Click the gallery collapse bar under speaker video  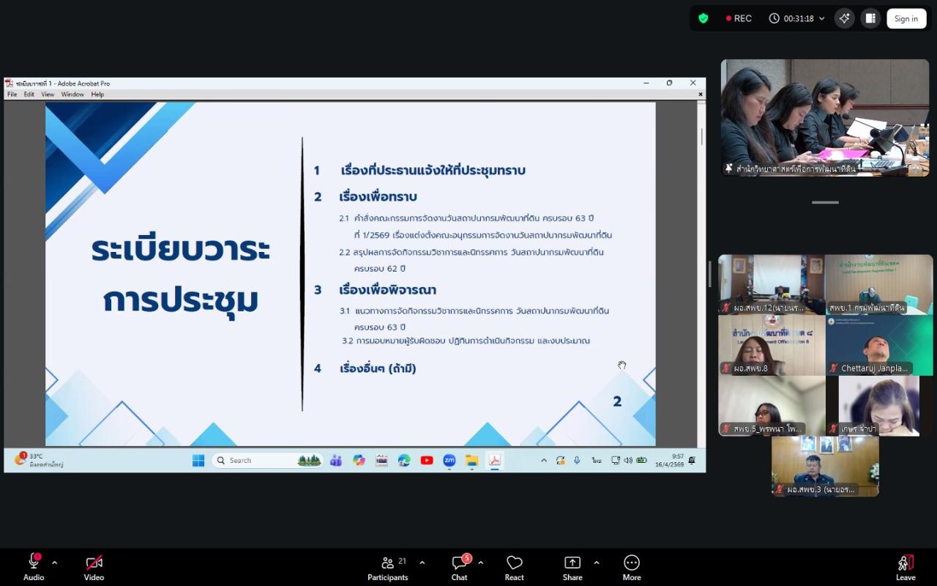coord(825,202)
